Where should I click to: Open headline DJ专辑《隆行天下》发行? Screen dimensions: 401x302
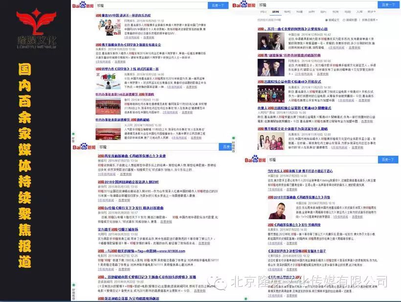[131, 208]
